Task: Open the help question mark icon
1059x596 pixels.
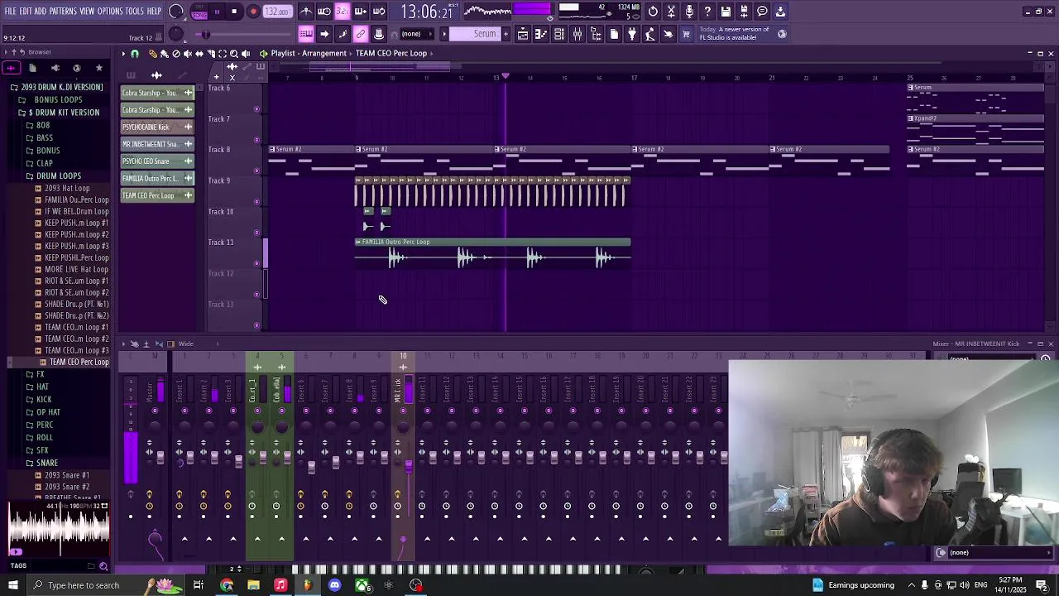Action: click(707, 12)
